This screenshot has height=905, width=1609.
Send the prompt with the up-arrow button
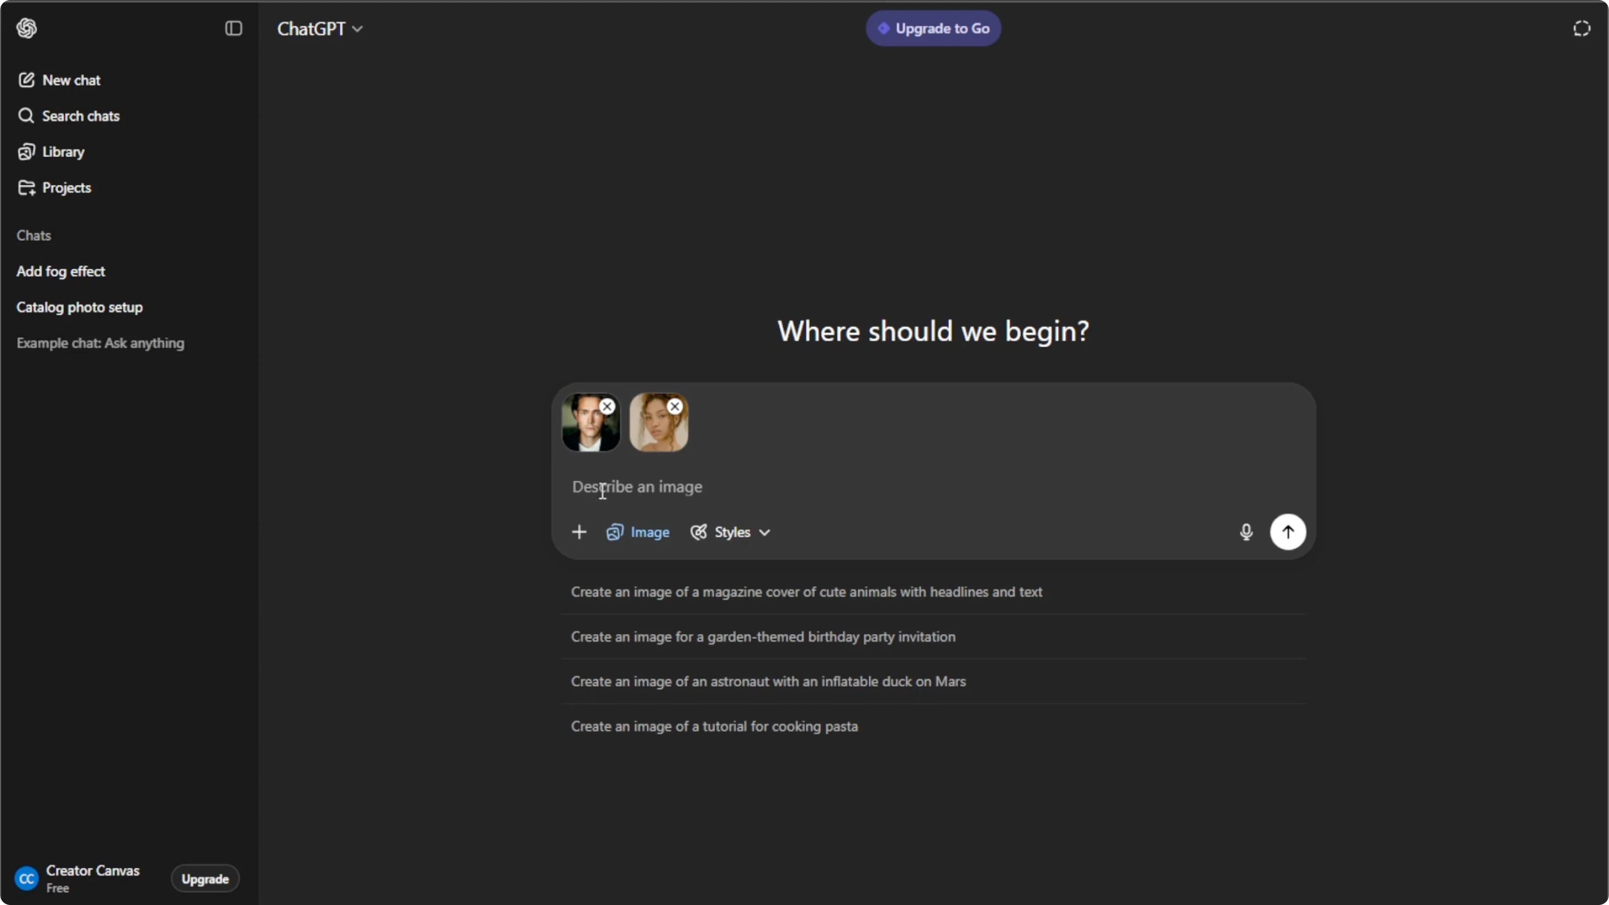click(1288, 532)
